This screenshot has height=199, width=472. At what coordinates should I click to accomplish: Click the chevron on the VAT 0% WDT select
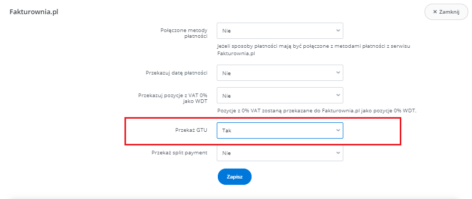click(x=338, y=96)
